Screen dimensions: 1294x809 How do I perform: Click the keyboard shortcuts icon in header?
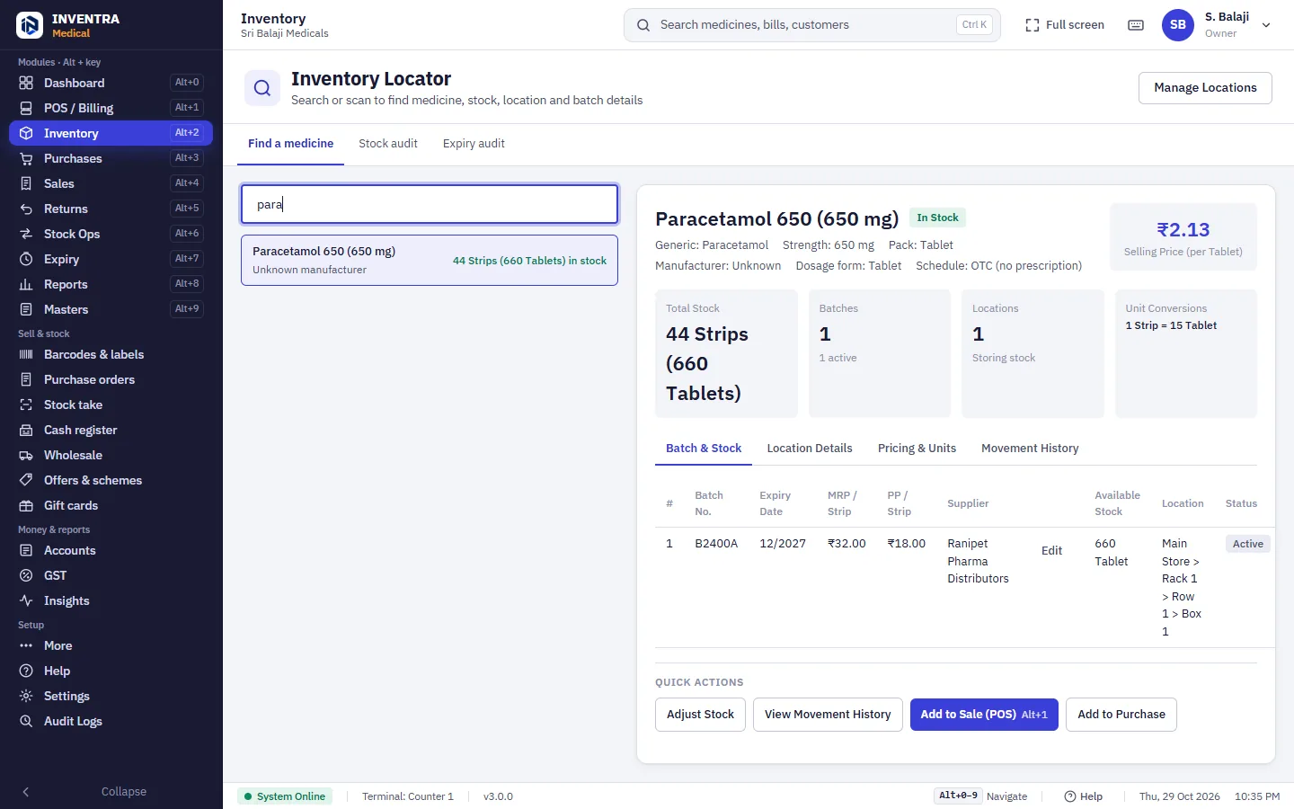pos(1136,25)
